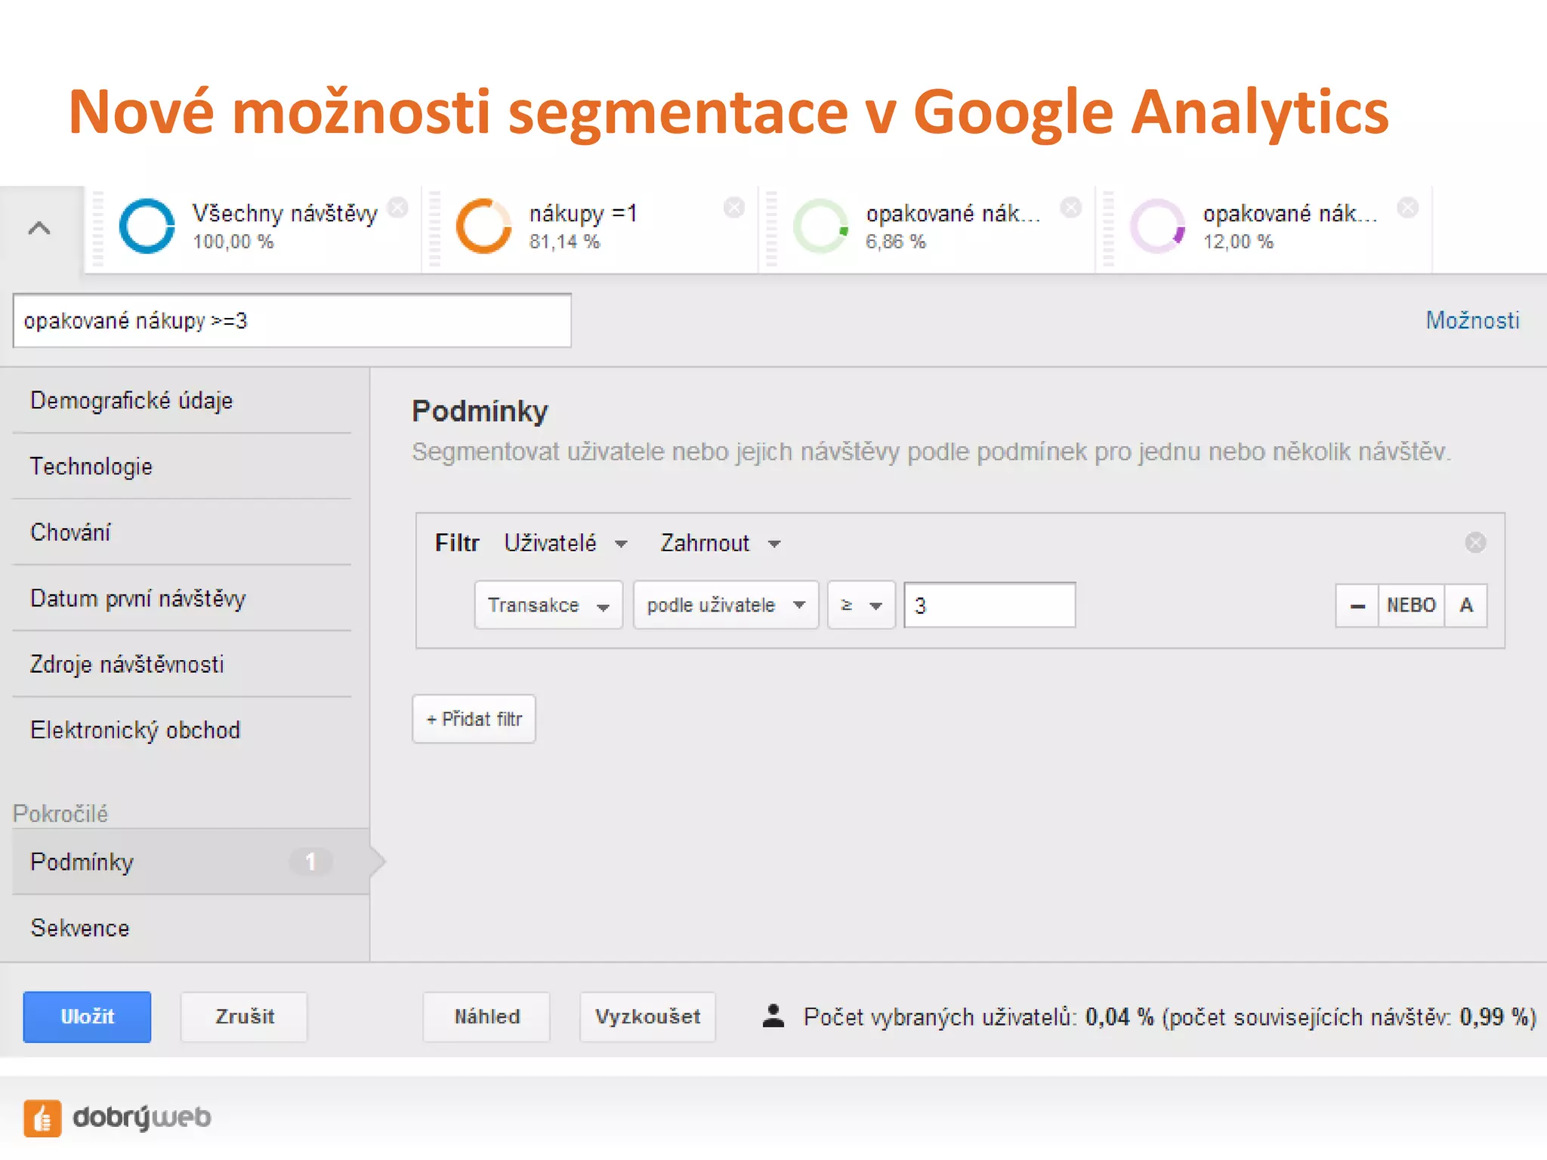This screenshot has height=1160, width=1547.
Task: Delete the filter with its close icon
Action: [x=1475, y=542]
